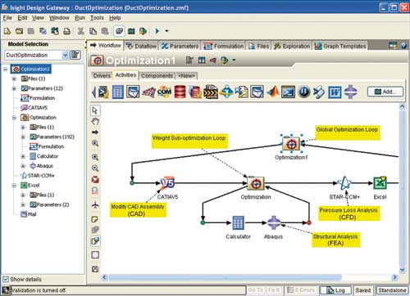Select the Mail item in model tree

point(29,214)
